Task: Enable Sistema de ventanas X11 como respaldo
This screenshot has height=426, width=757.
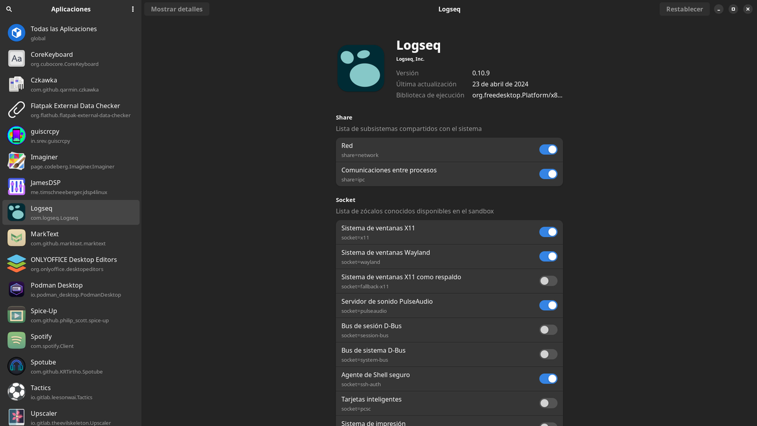Action: click(548, 281)
